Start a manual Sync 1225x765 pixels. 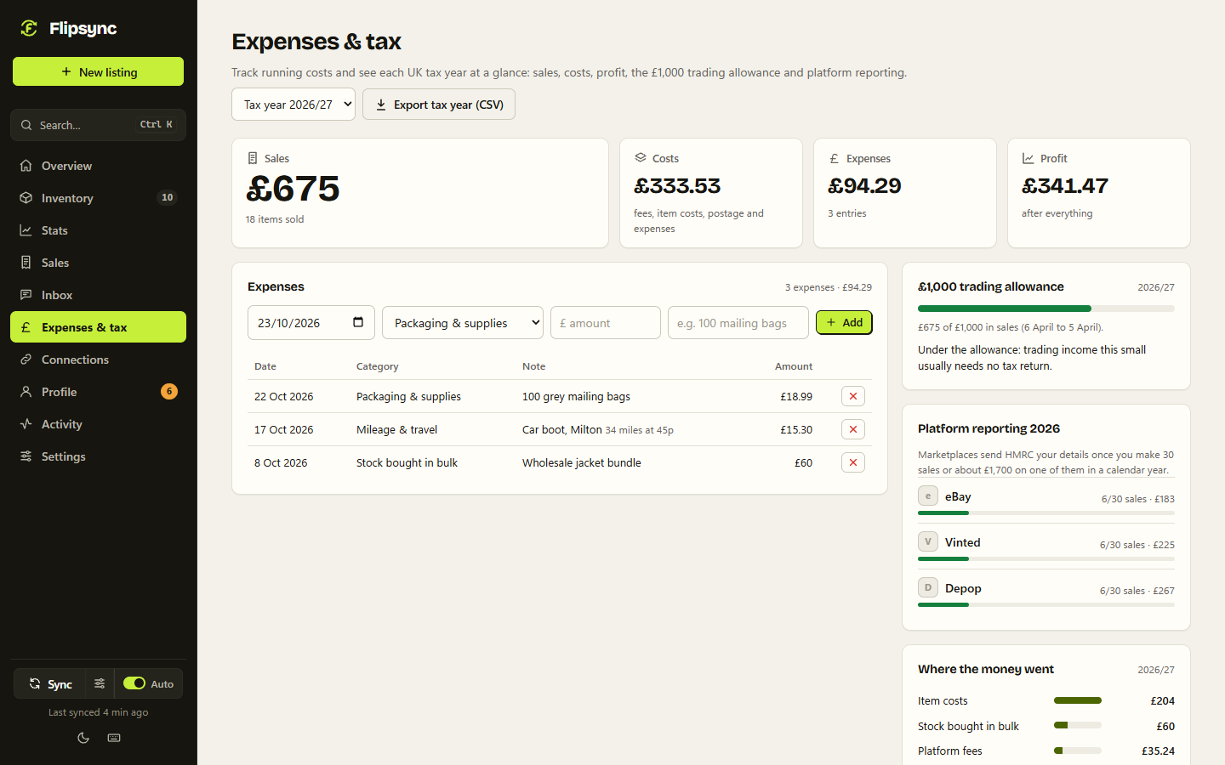pos(50,683)
